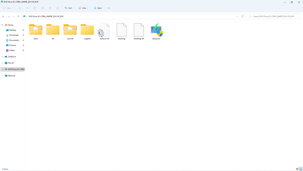Image resolution: width=303 pixels, height=171 pixels.
Task: Click the Copy icon in the toolbar
Action: coord(27,8)
